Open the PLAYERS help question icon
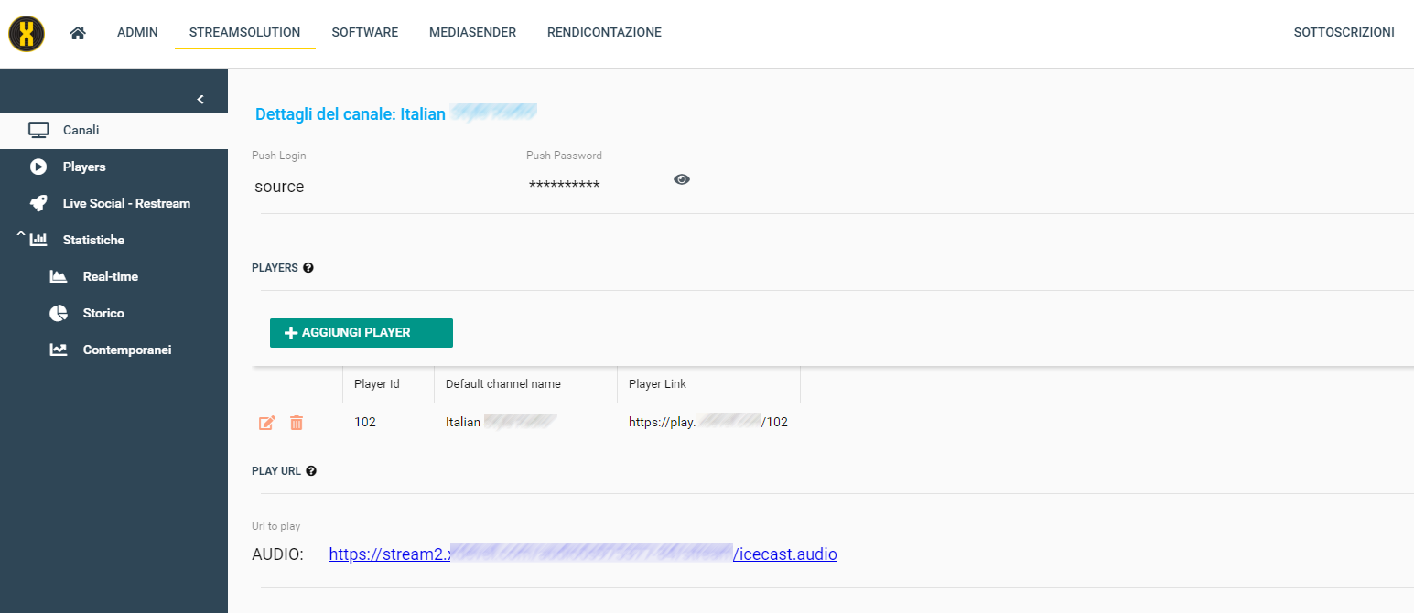 point(308,268)
